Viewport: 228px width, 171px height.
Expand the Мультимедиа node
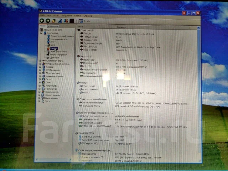click(x=40, y=73)
